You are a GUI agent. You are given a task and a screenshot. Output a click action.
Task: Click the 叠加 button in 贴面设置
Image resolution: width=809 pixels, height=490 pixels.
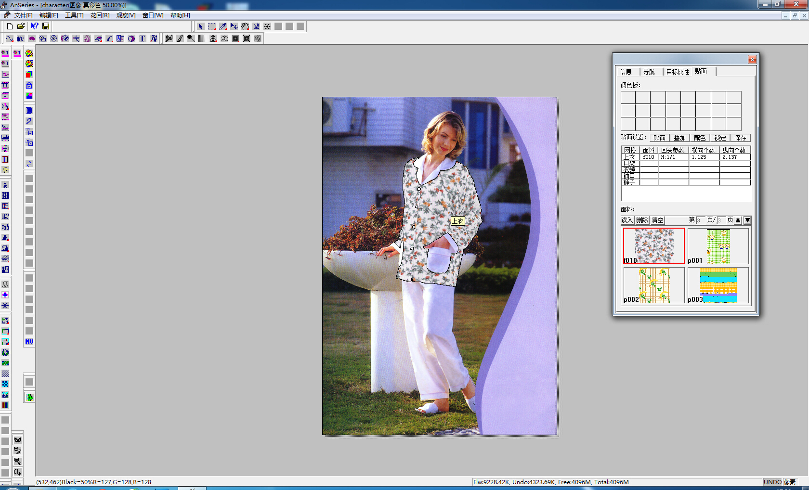tap(679, 138)
